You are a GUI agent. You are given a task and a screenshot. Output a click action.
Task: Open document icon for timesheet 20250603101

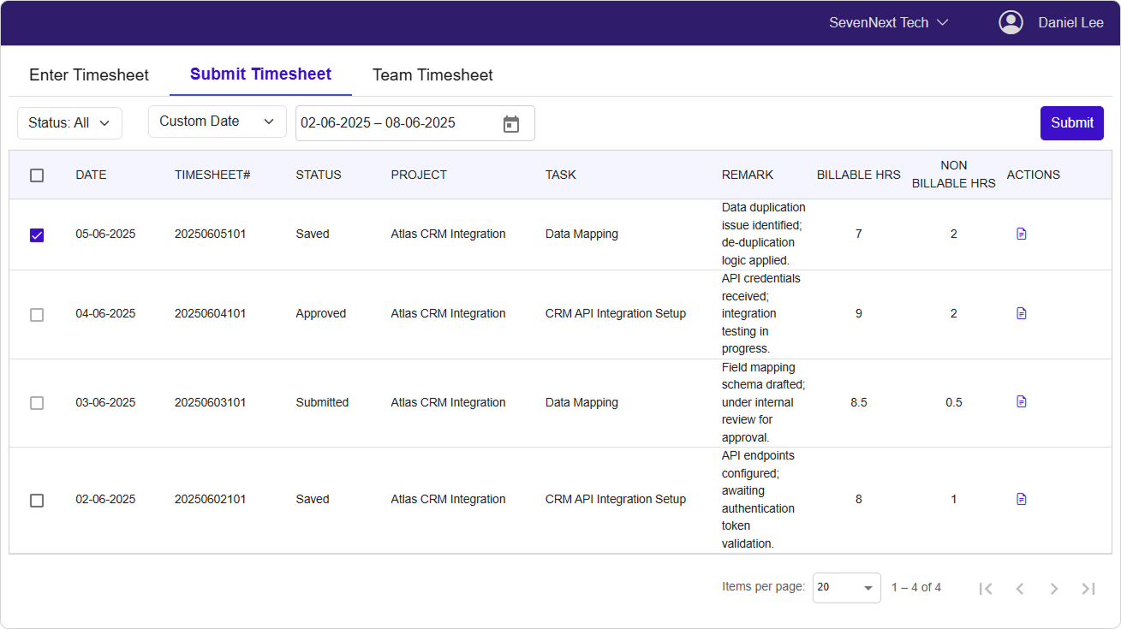pyautogui.click(x=1021, y=401)
